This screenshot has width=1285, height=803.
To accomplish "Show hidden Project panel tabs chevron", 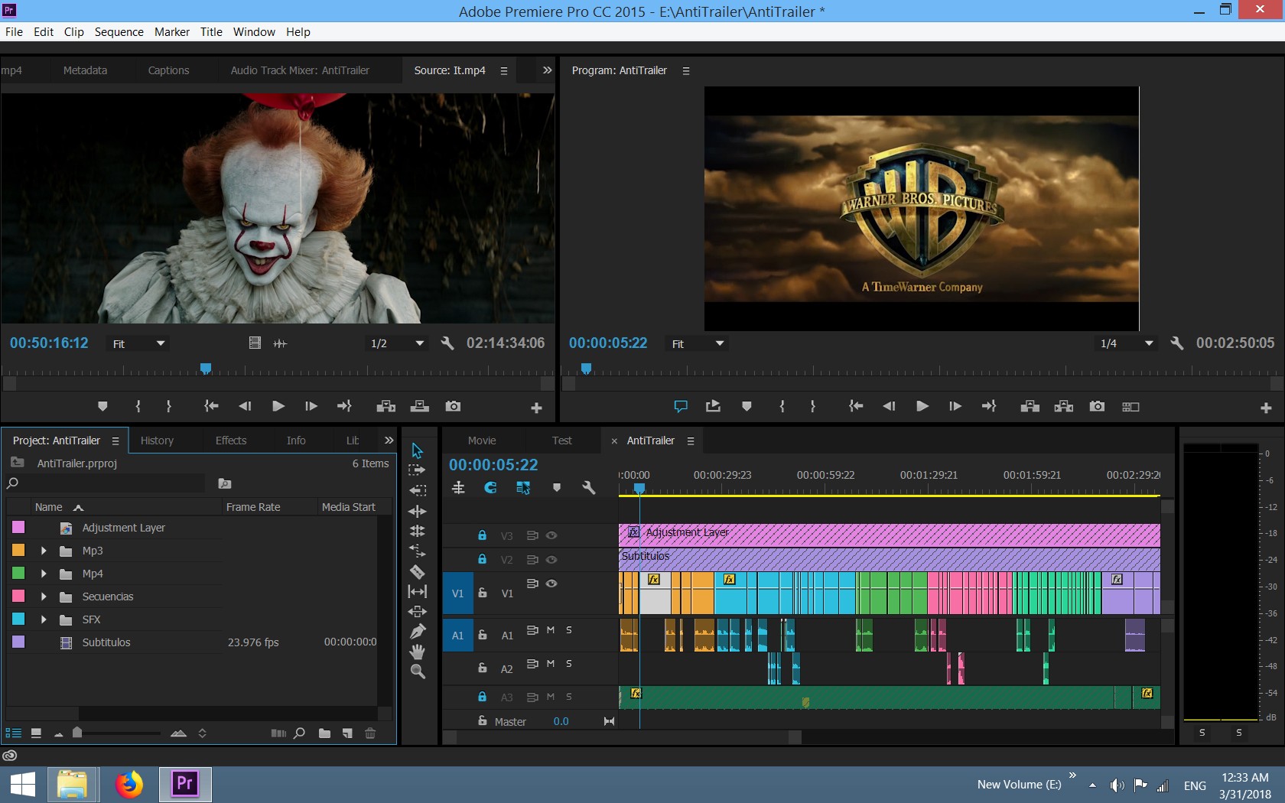I will (389, 440).
